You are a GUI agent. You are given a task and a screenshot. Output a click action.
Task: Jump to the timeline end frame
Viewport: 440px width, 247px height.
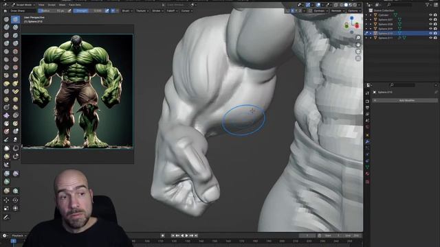[196, 235]
